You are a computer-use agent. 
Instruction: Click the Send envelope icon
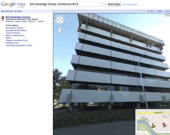pyautogui.click(x=156, y=11)
